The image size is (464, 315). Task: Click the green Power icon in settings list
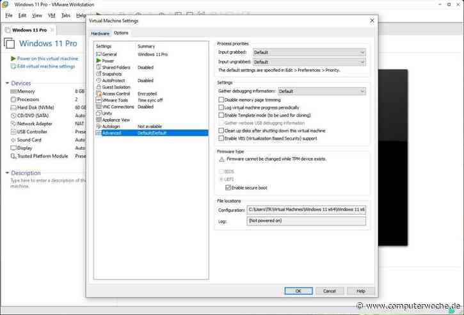[x=99, y=61]
